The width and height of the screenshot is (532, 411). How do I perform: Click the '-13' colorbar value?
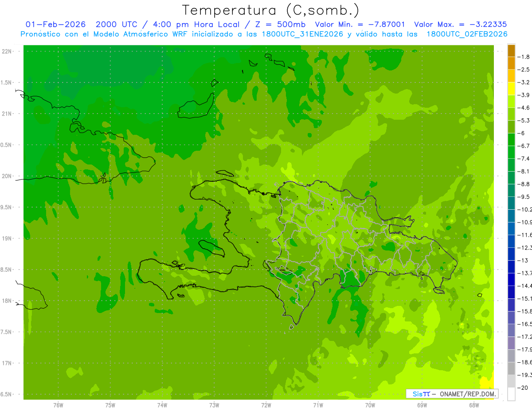click(x=522, y=260)
